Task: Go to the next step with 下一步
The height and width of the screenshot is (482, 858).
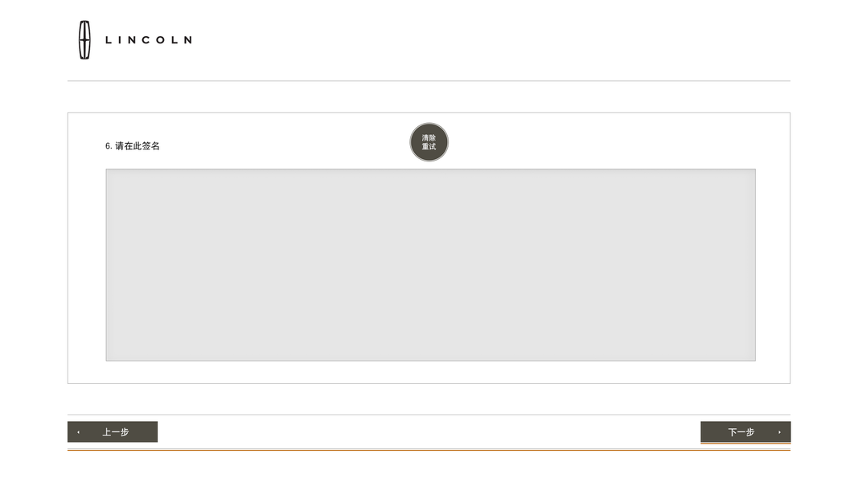Action: [x=745, y=432]
